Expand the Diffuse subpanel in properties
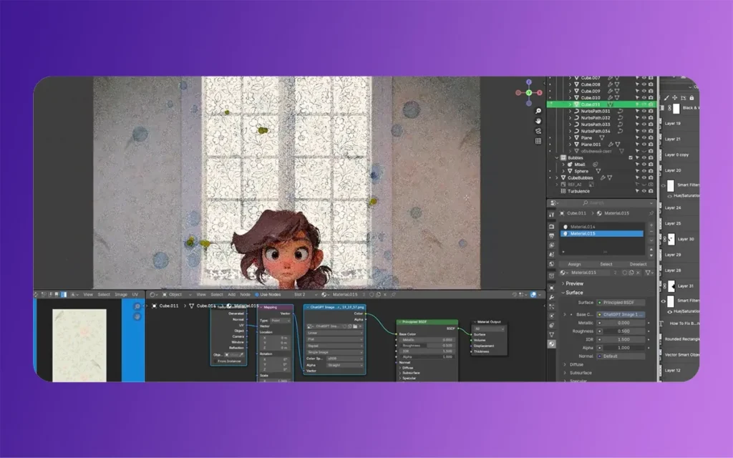733x458 pixels. pos(565,364)
